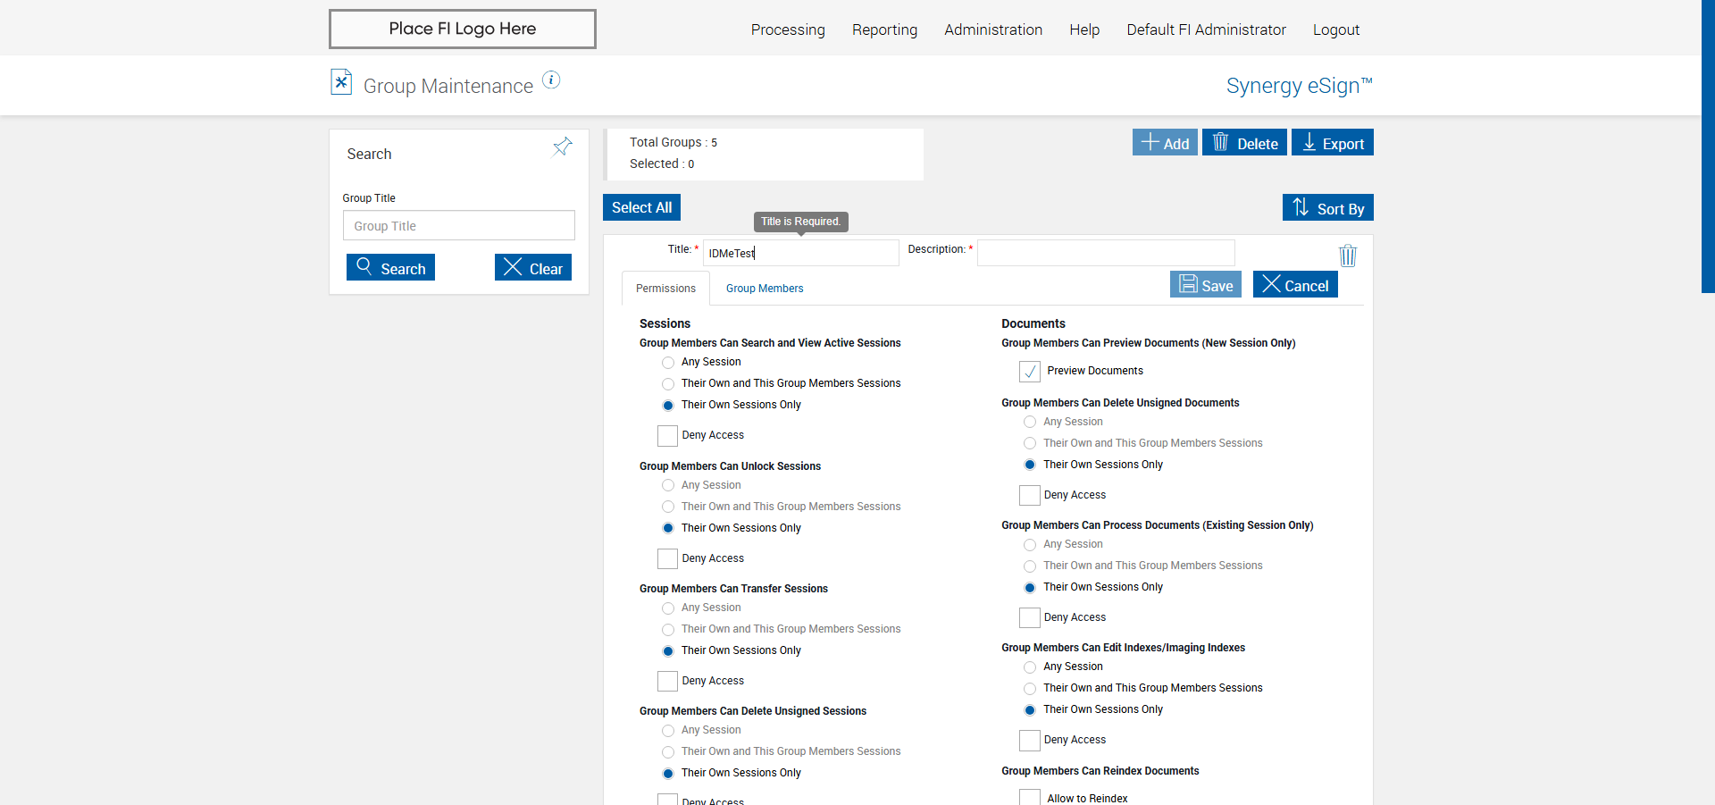1715x805 pixels.
Task: Click the Group Maintenance page icon
Action: coord(341,82)
